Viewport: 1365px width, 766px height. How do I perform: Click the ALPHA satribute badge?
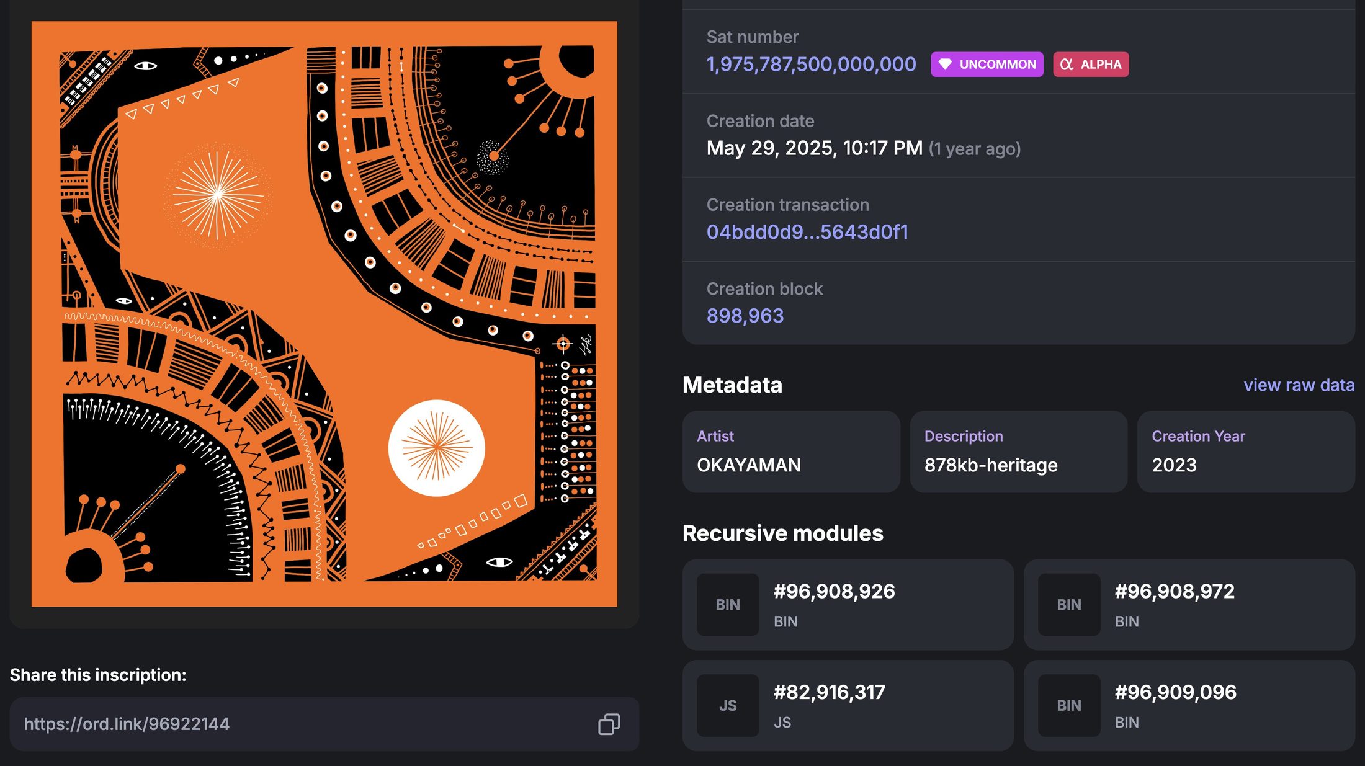[1091, 65]
